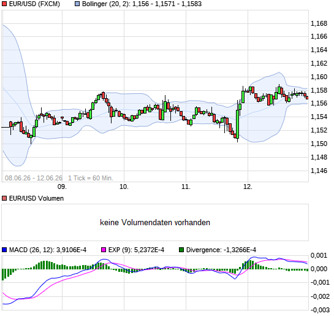
Task: Click the 1,154 price axis label
Action: (319, 117)
